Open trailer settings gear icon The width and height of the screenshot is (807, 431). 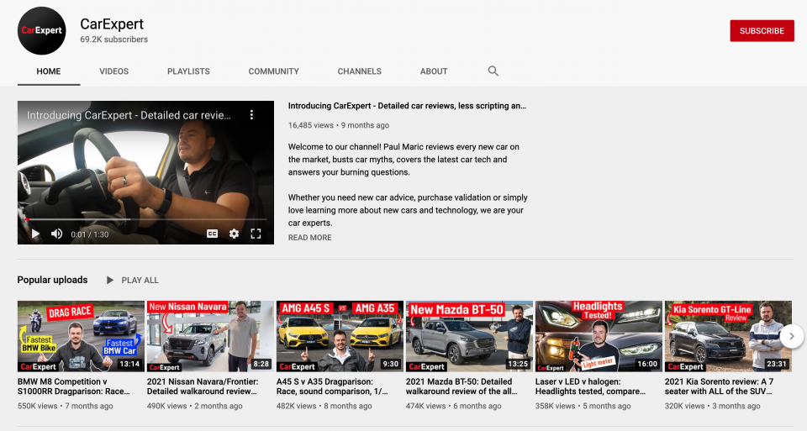point(234,234)
